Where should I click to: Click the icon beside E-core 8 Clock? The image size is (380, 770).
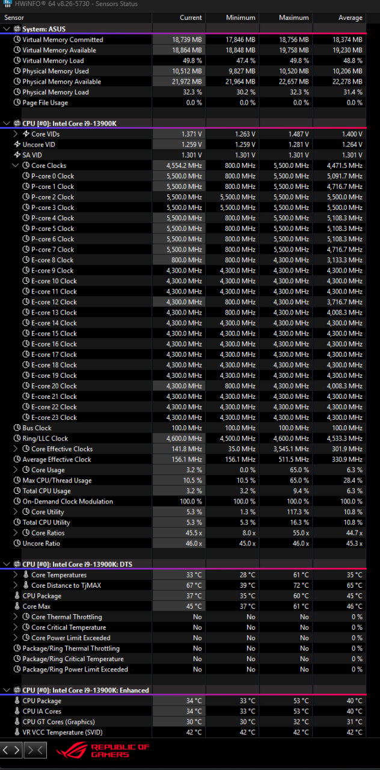[x=26, y=260]
